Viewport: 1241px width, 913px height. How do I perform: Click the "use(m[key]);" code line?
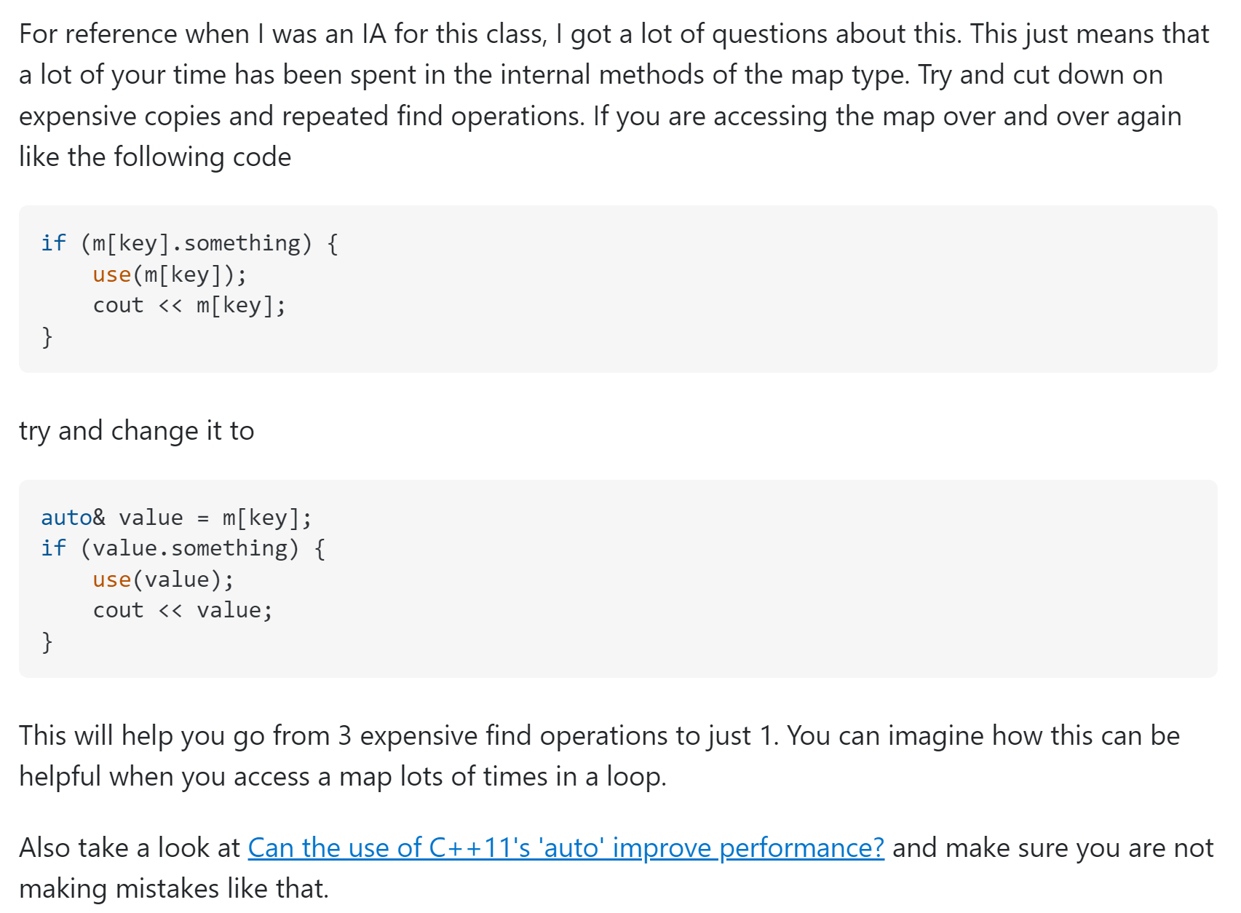click(x=170, y=274)
